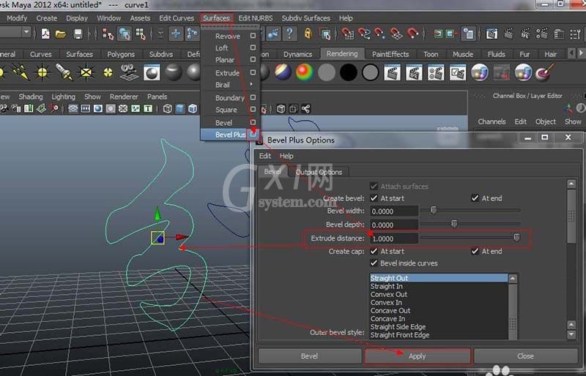Expand the Birail submenu arrow

[x=251, y=84]
